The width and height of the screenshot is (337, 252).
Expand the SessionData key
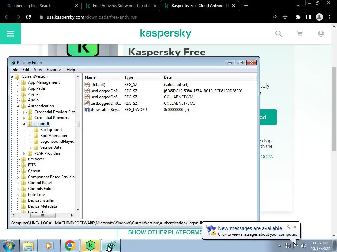click(30, 148)
